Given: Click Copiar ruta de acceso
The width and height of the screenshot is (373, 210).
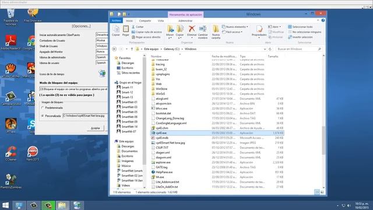Looking at the screenshot, I should pos(147,32).
